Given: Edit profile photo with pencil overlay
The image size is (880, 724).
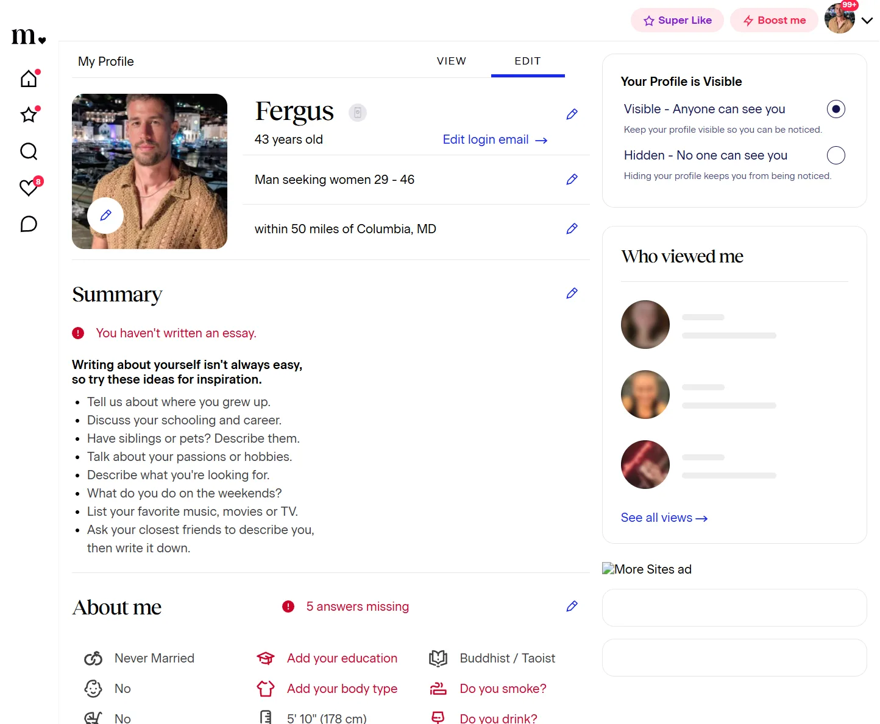Looking at the screenshot, I should coord(105,216).
